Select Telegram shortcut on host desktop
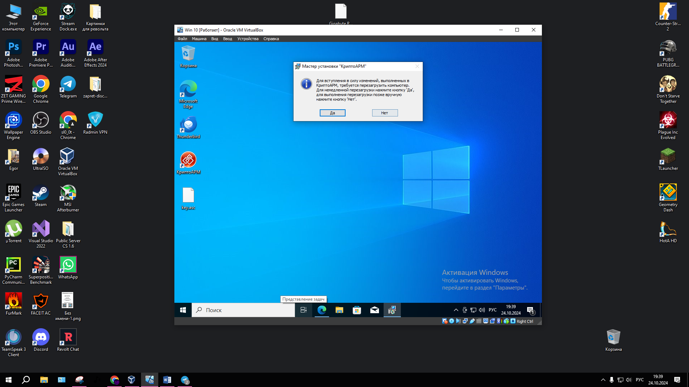 pyautogui.click(x=68, y=87)
